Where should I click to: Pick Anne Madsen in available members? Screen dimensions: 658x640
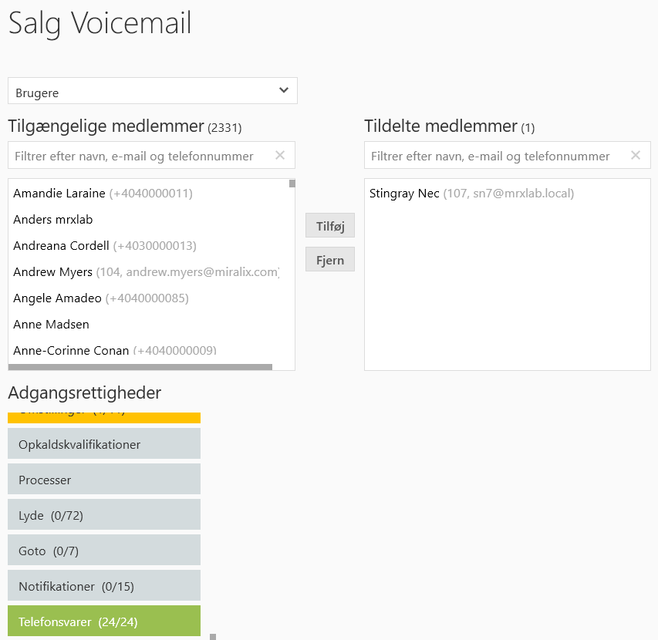pos(52,325)
